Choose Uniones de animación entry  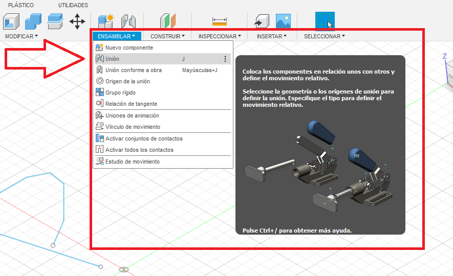coord(163,116)
